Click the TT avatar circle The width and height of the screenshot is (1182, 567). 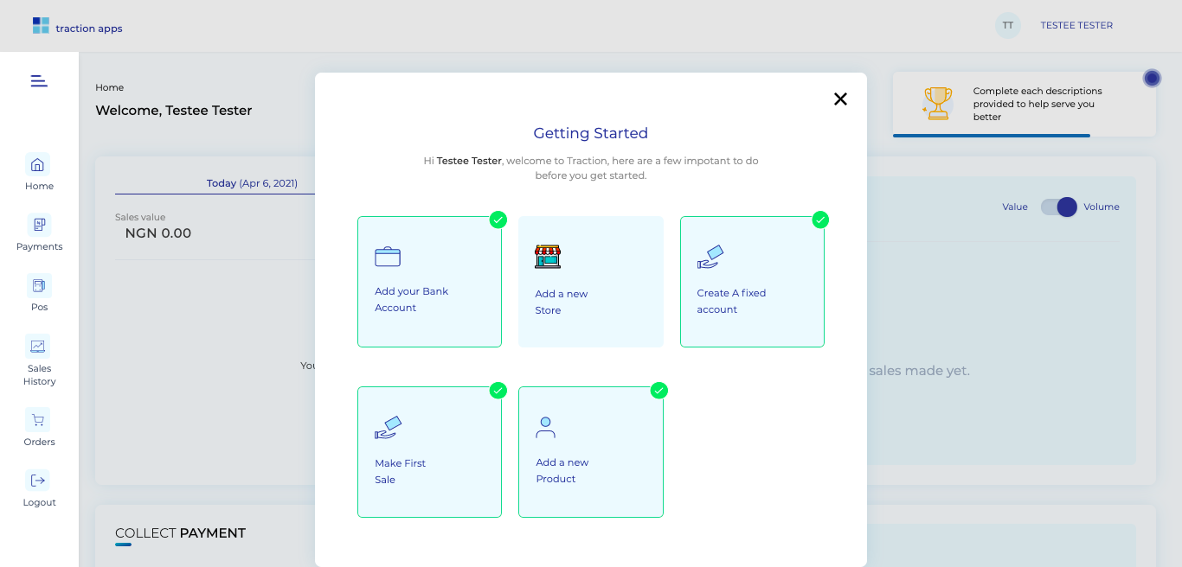tap(1008, 25)
